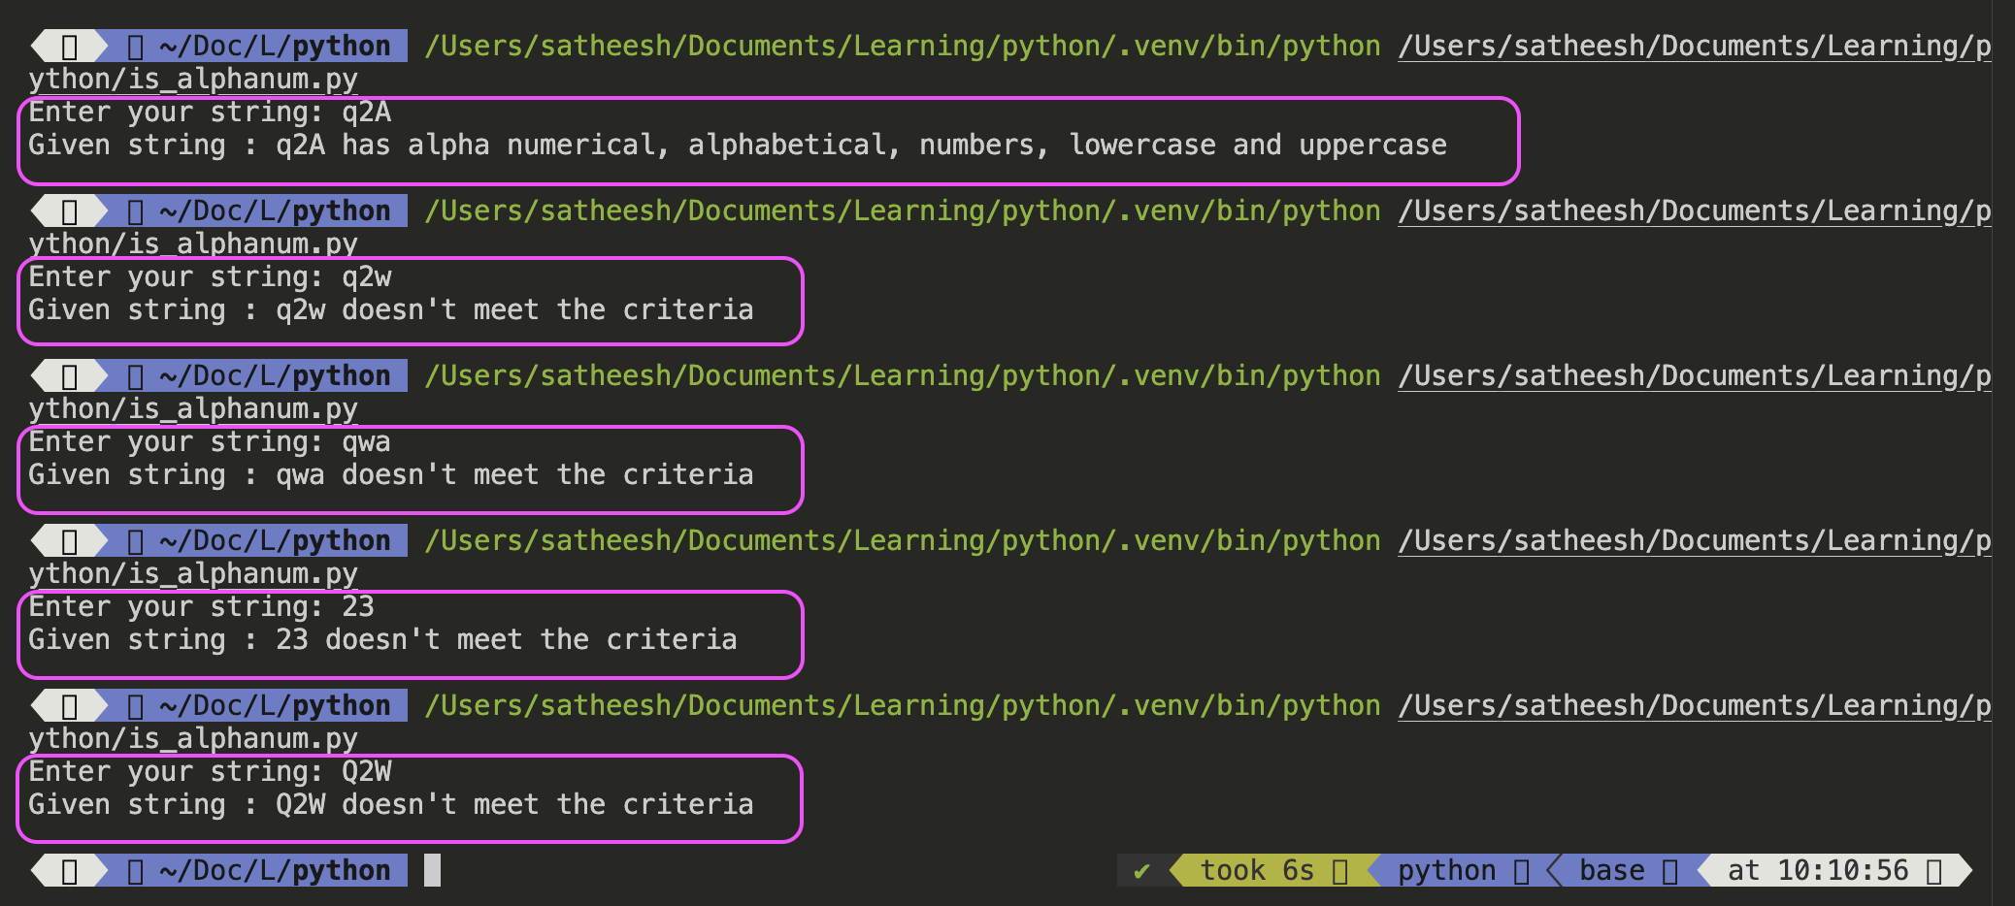Click the OS icon in bottom prompt
Screen dimensions: 2015x906
[x=70, y=871]
